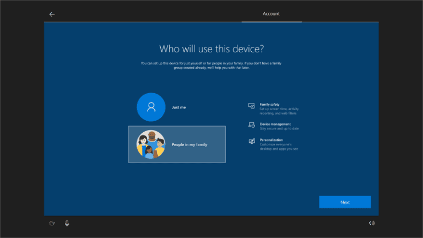The image size is (423, 238).
Task: Select People in my family option
Action: (177, 144)
